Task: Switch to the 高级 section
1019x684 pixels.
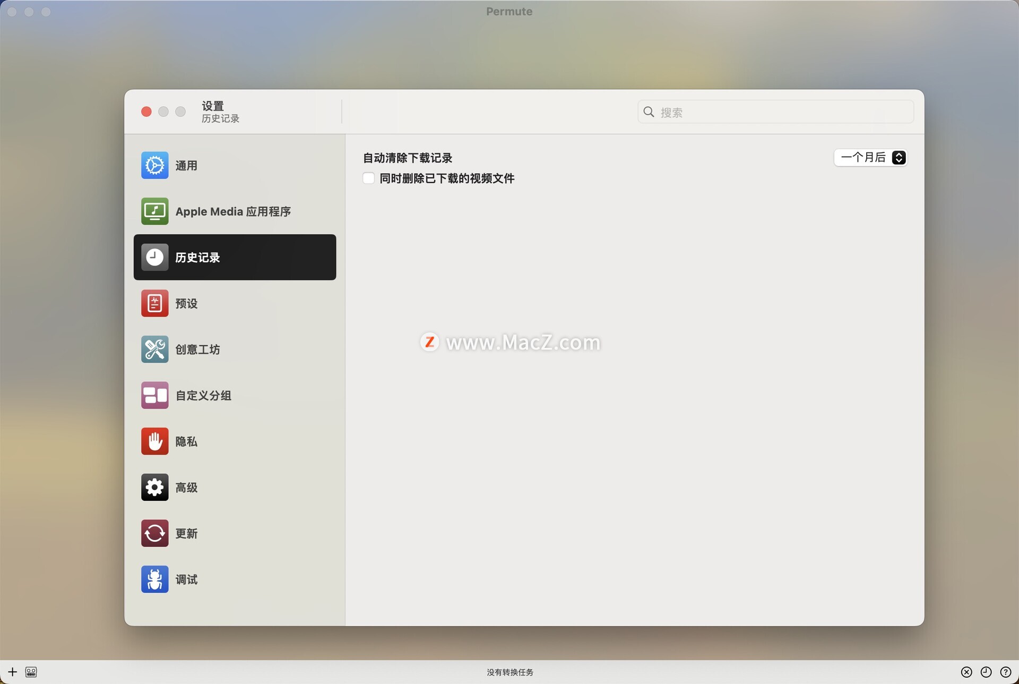Action: click(235, 488)
